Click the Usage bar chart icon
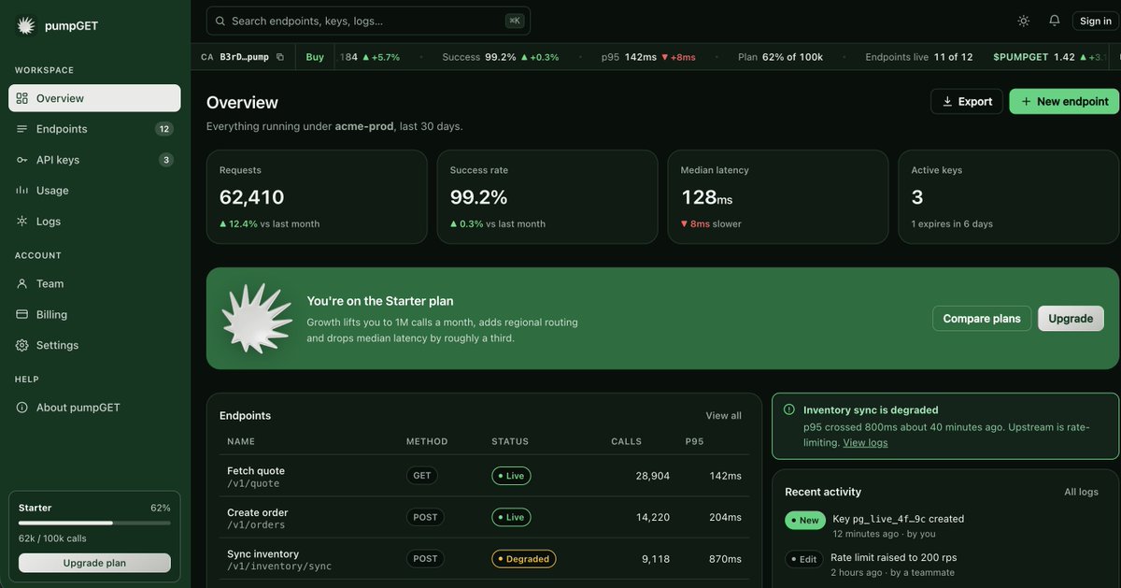1121x588 pixels. click(22, 191)
